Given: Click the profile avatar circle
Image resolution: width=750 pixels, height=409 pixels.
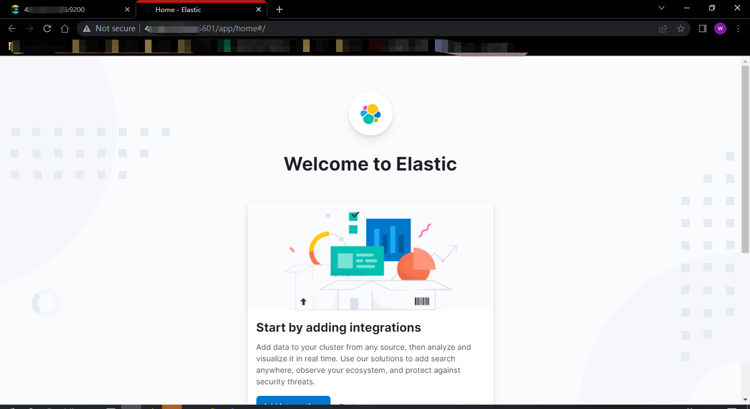Looking at the screenshot, I should click(x=720, y=28).
